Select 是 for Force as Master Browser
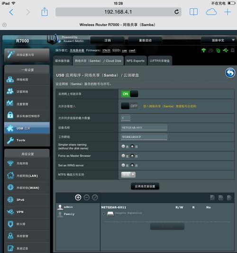This screenshot has height=253, width=237. pyautogui.click(x=123, y=156)
